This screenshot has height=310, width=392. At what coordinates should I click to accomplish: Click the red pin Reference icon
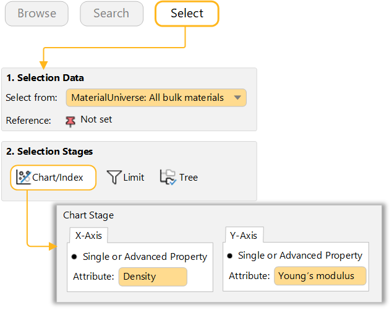click(x=70, y=121)
